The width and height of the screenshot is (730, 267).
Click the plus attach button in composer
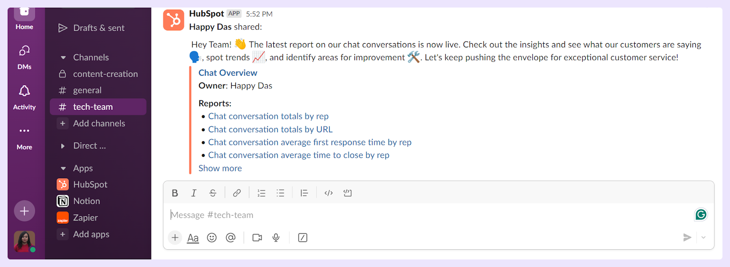pyautogui.click(x=175, y=237)
